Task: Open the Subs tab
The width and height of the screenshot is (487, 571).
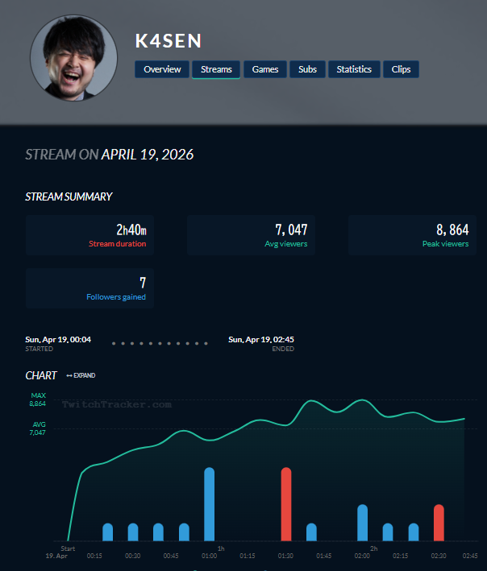Action: tap(307, 69)
